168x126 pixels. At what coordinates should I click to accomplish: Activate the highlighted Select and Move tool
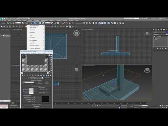35,23
